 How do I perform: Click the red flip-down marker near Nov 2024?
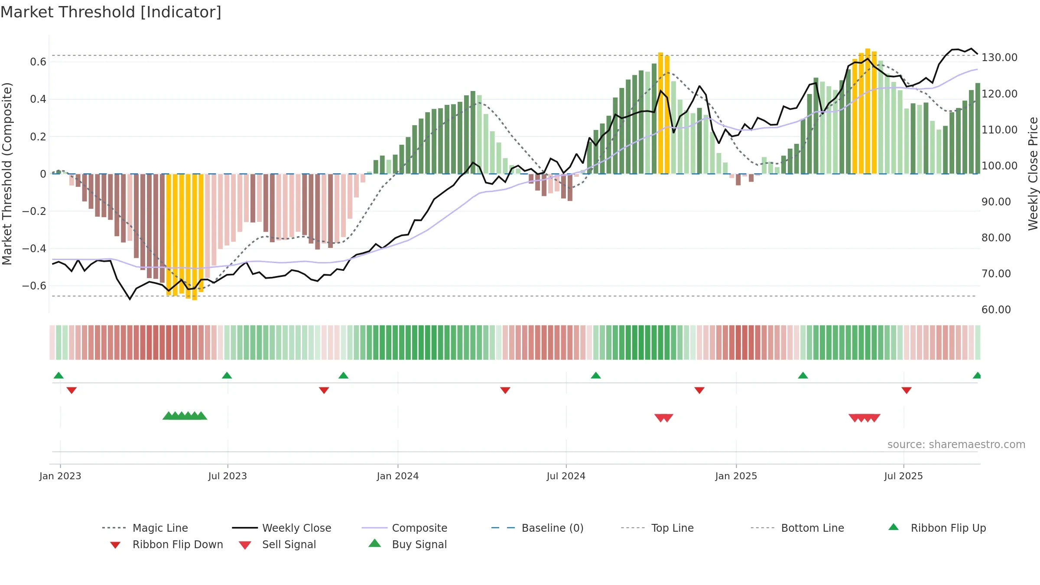699,390
